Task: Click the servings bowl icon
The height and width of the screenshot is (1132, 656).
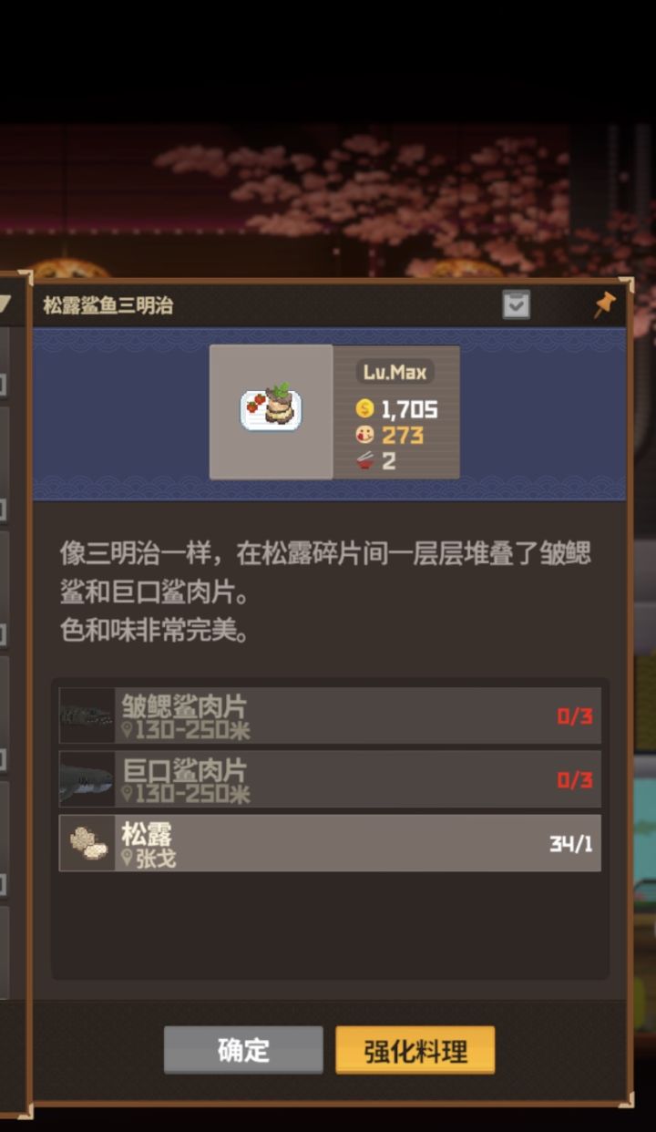Action: click(x=365, y=460)
